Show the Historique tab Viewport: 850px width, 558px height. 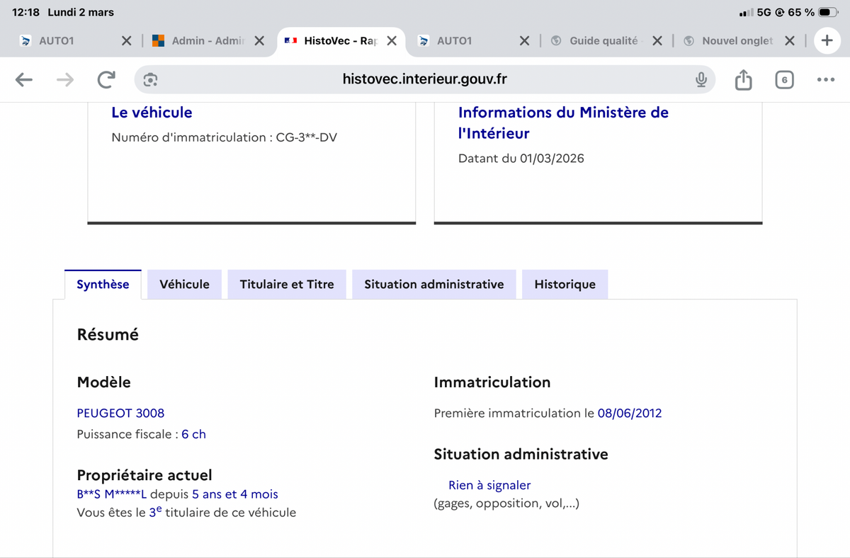point(565,285)
